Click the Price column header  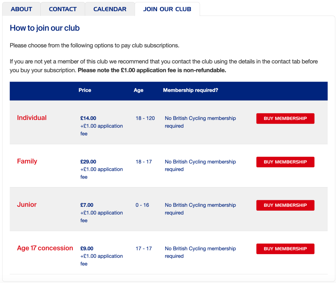[x=85, y=90]
